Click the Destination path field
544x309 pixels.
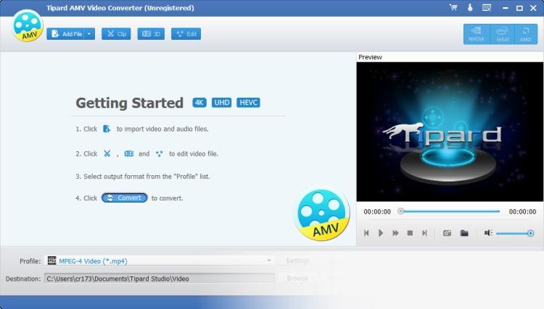pos(160,279)
